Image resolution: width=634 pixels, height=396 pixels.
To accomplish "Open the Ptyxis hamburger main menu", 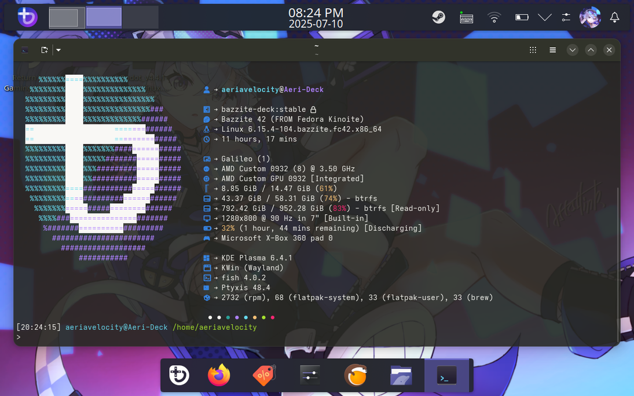I will [553, 50].
